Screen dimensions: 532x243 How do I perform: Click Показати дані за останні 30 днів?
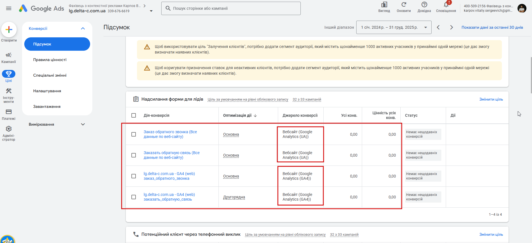pos(492,27)
